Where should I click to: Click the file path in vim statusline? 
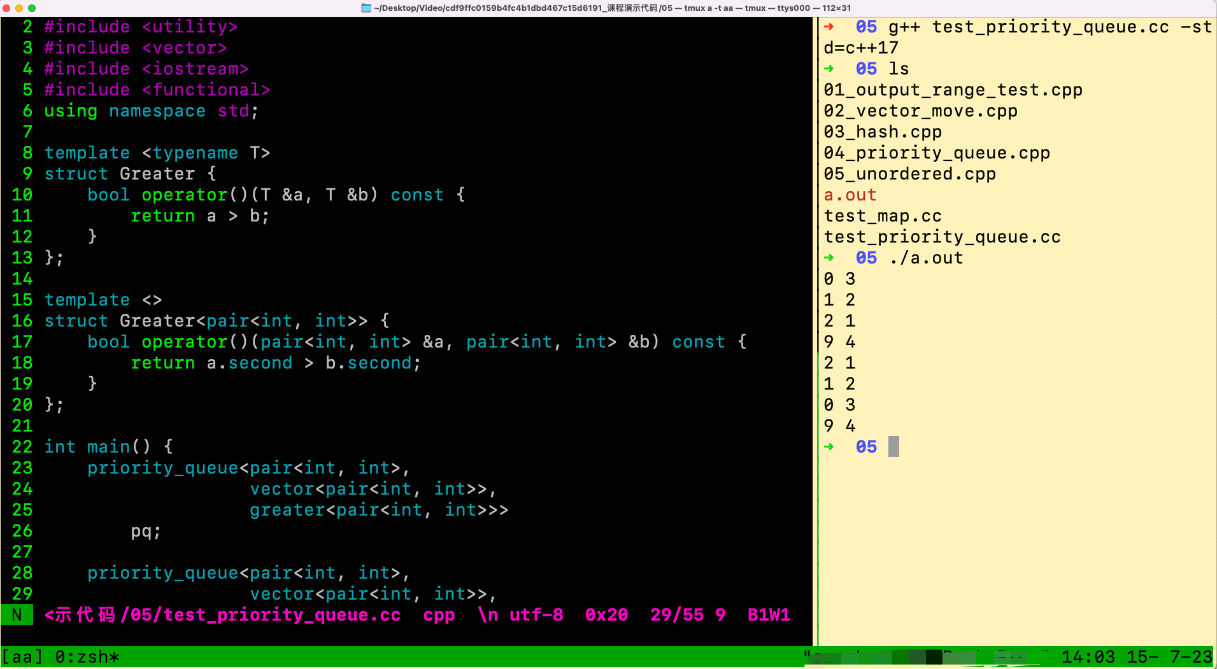pos(222,615)
